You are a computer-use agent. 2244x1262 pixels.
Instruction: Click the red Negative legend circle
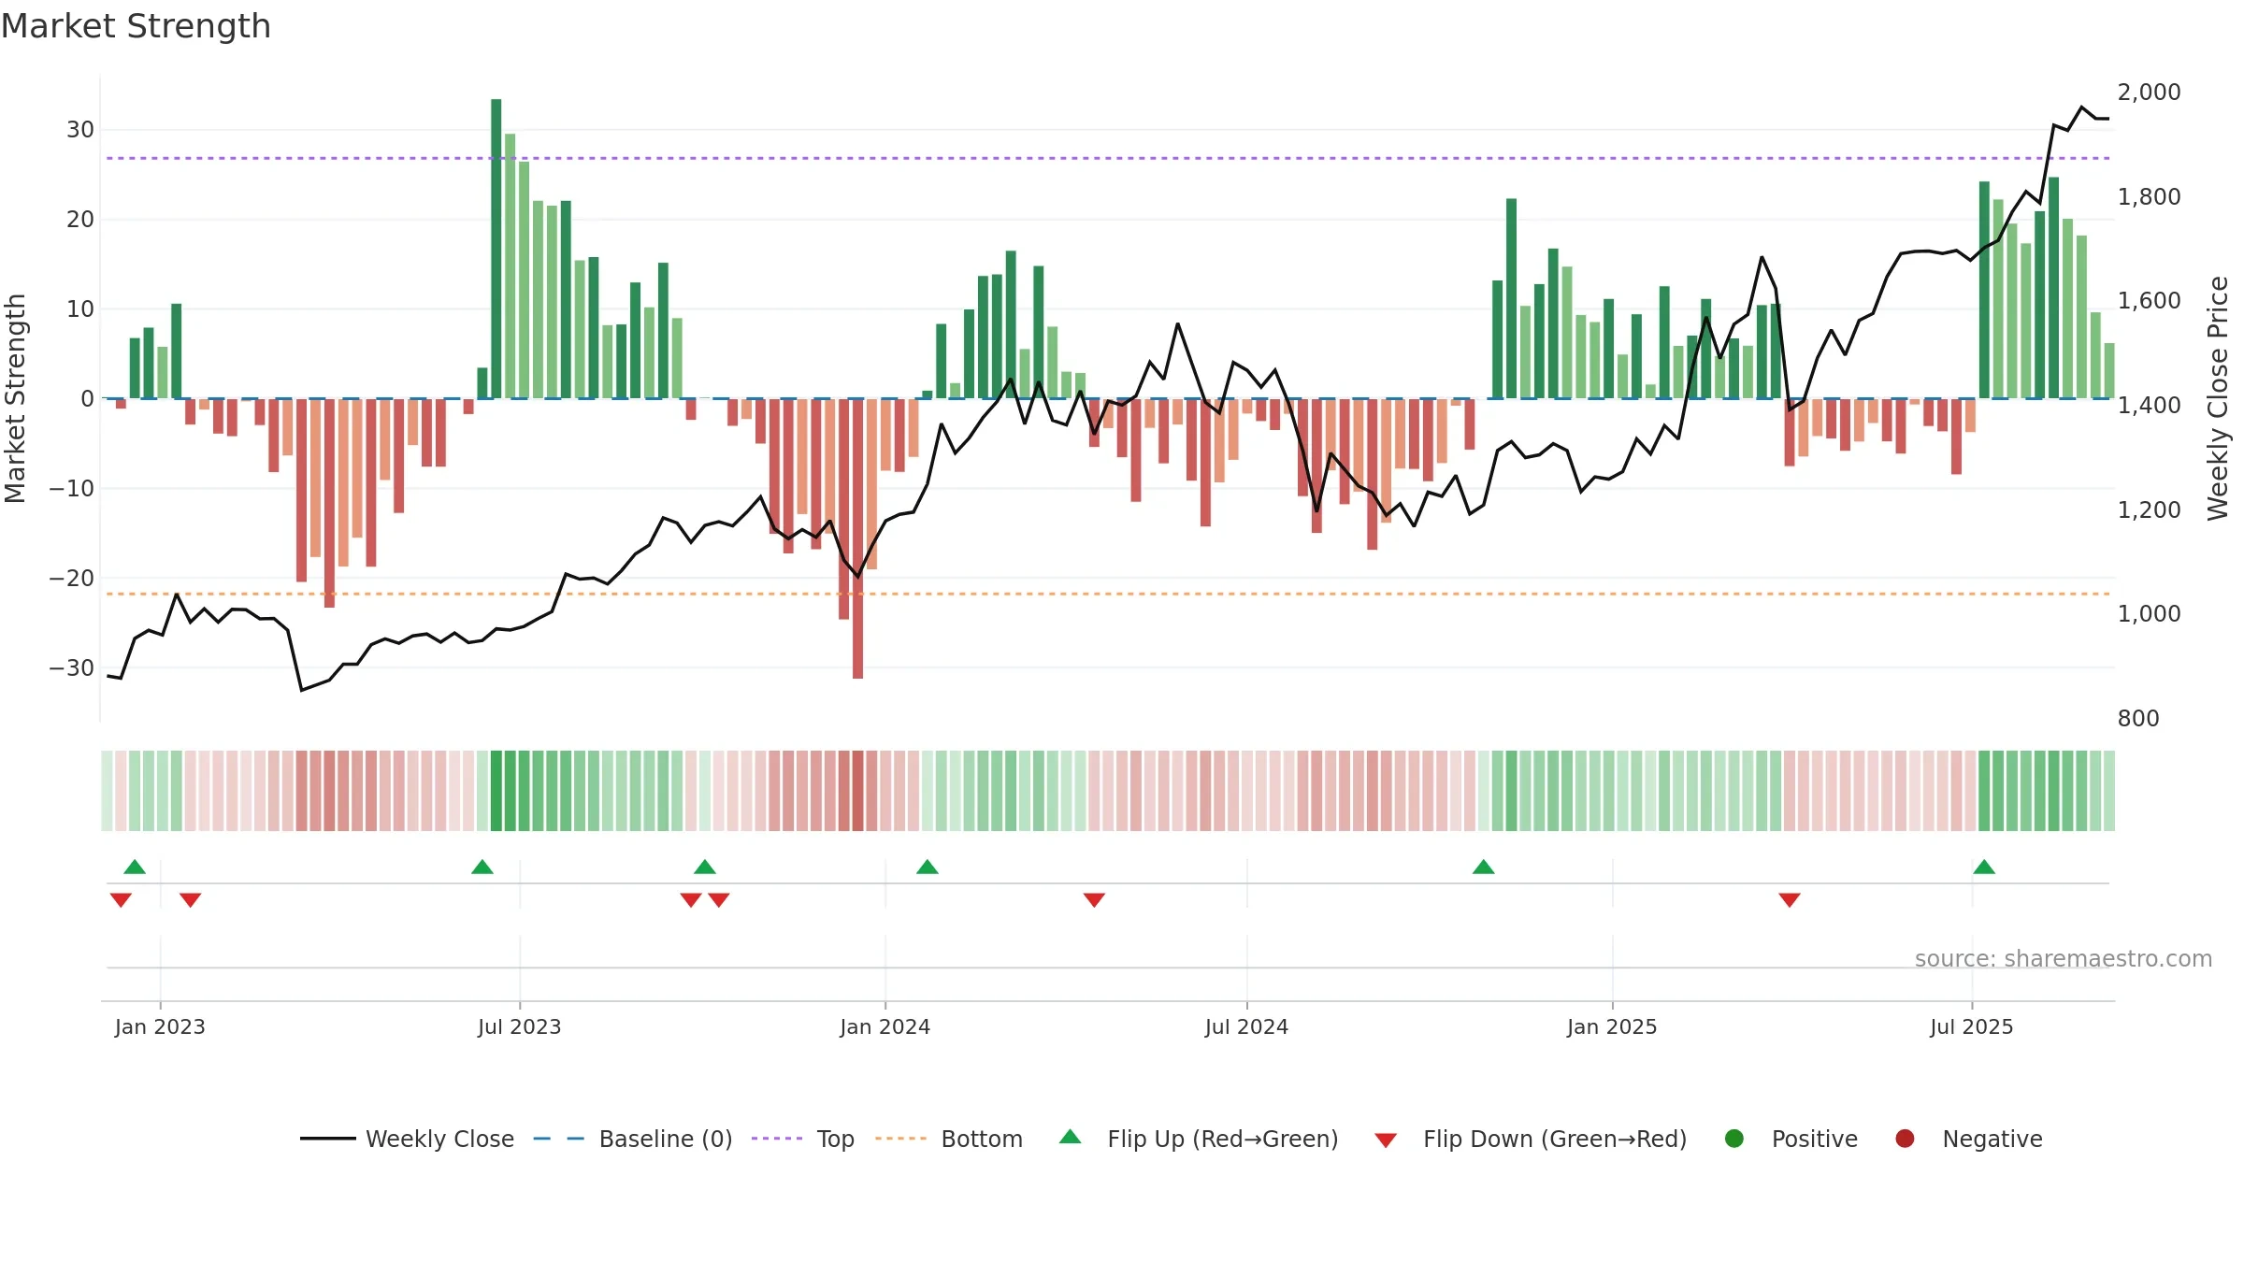click(x=1905, y=1139)
